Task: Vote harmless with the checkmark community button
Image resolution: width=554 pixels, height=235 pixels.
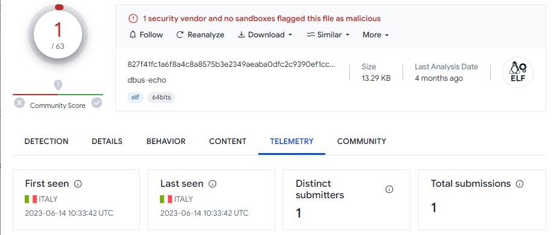Action: tap(97, 103)
